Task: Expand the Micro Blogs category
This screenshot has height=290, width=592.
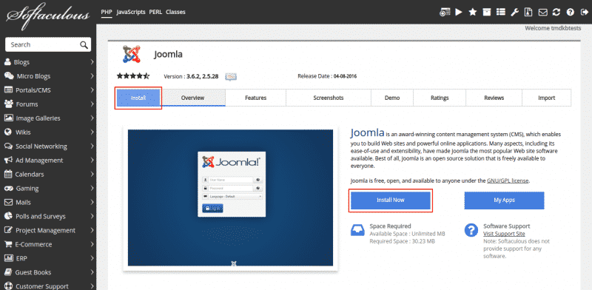Action: point(48,76)
